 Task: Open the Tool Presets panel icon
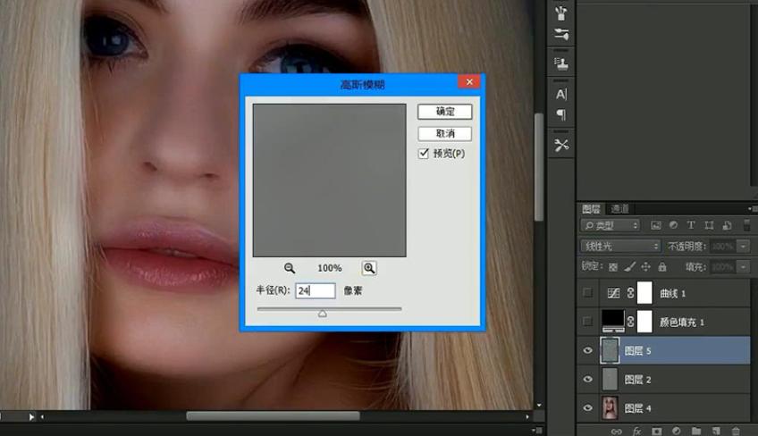pyautogui.click(x=561, y=145)
